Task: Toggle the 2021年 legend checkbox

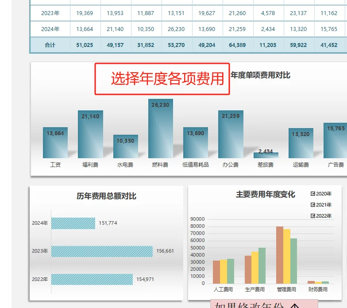Action: (312, 205)
